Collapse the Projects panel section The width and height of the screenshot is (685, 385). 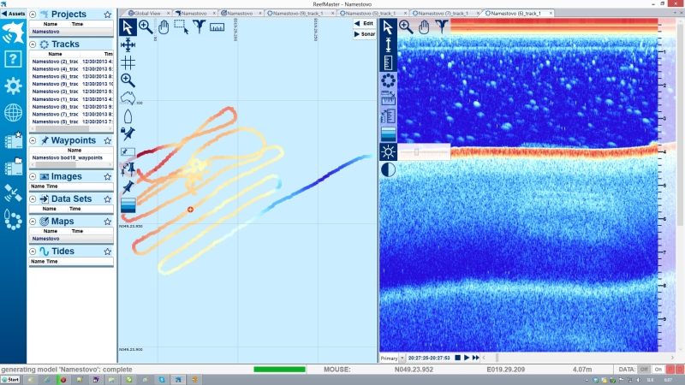click(33, 15)
